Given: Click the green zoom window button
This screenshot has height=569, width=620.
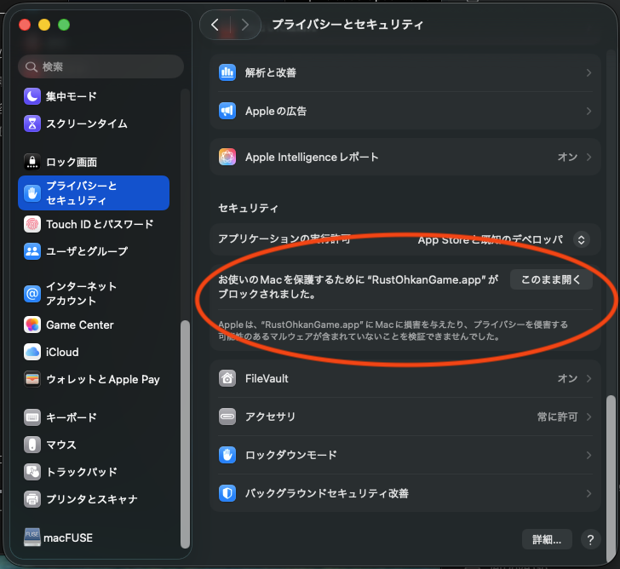Looking at the screenshot, I should (64, 25).
